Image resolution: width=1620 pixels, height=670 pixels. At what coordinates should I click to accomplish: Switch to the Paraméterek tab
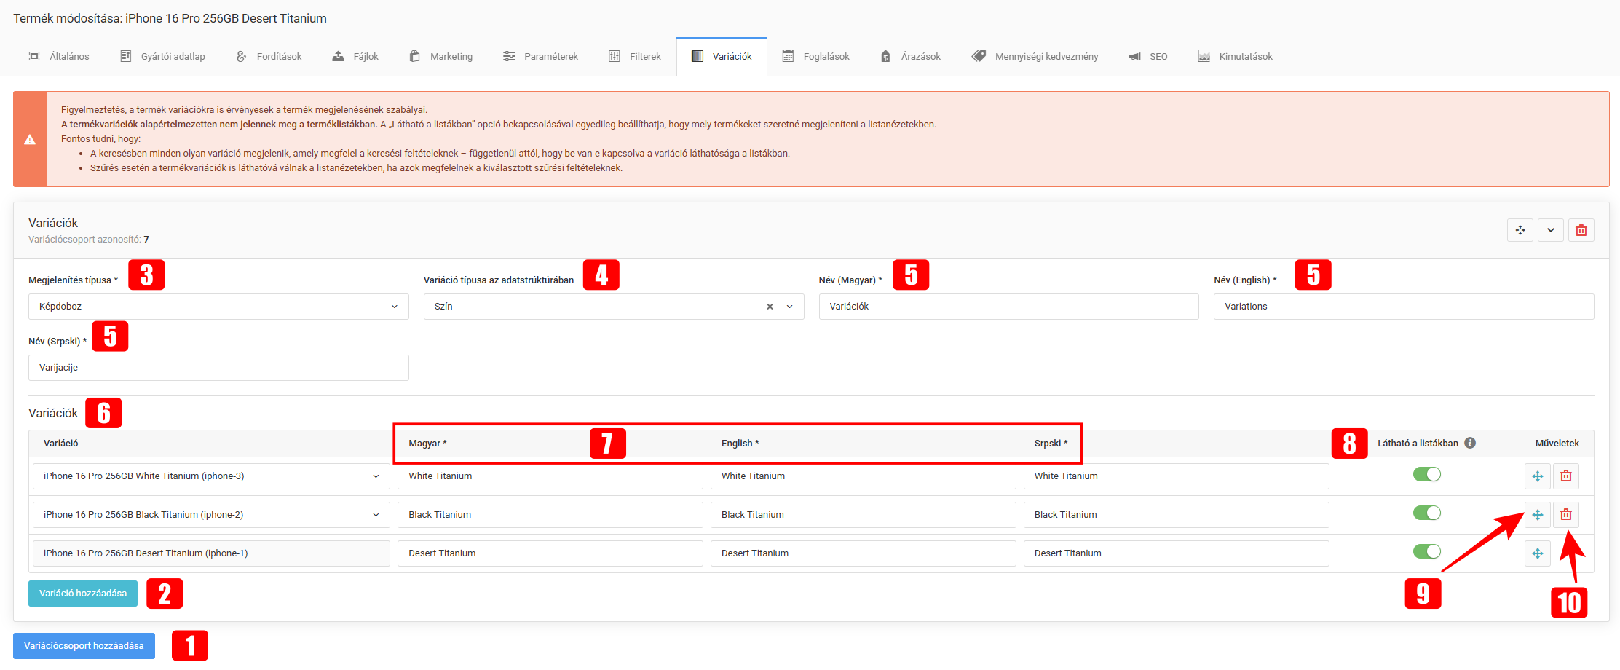point(540,57)
